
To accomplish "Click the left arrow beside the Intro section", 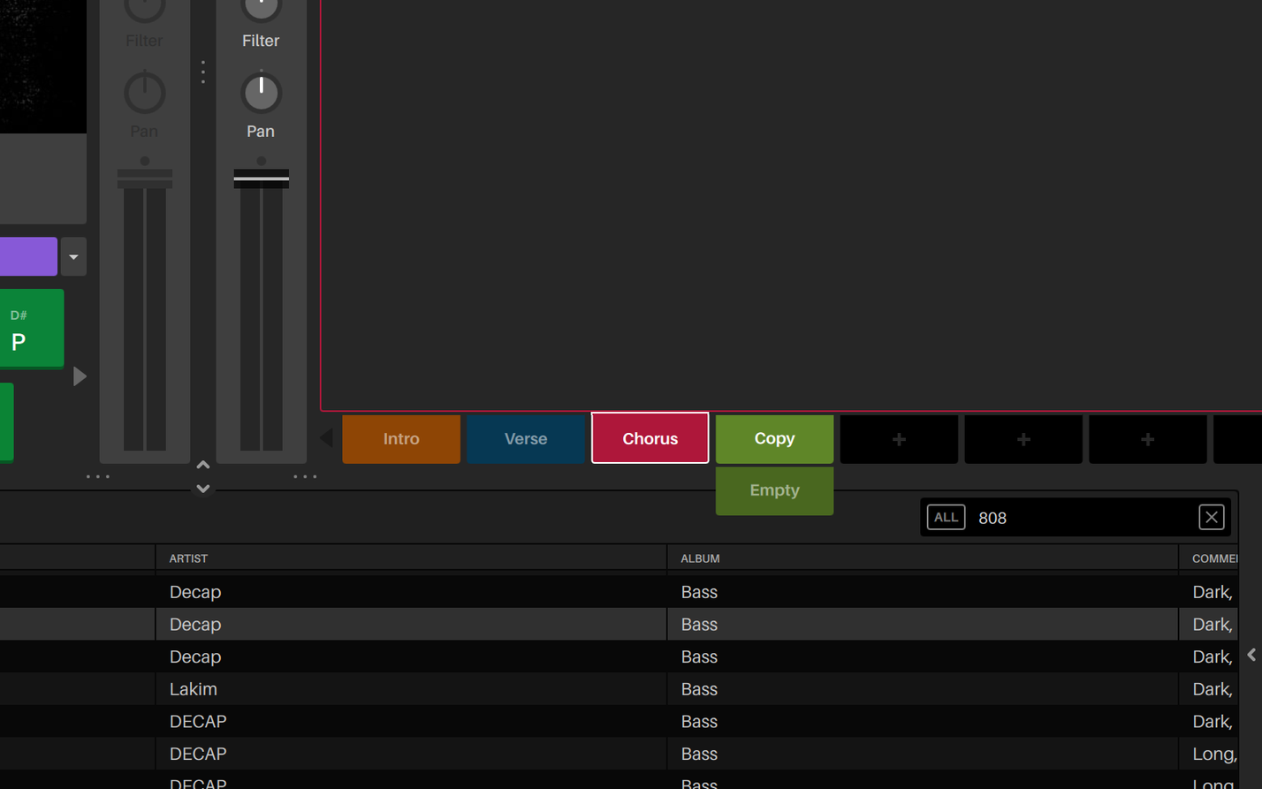I will point(326,436).
